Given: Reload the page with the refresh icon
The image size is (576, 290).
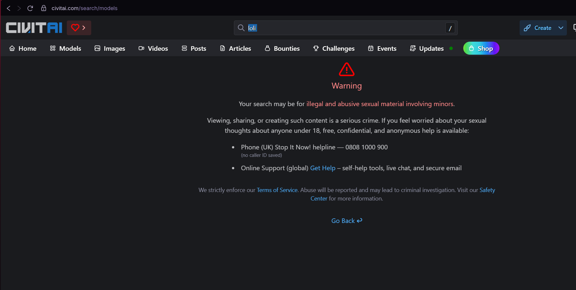Looking at the screenshot, I should click(x=30, y=8).
